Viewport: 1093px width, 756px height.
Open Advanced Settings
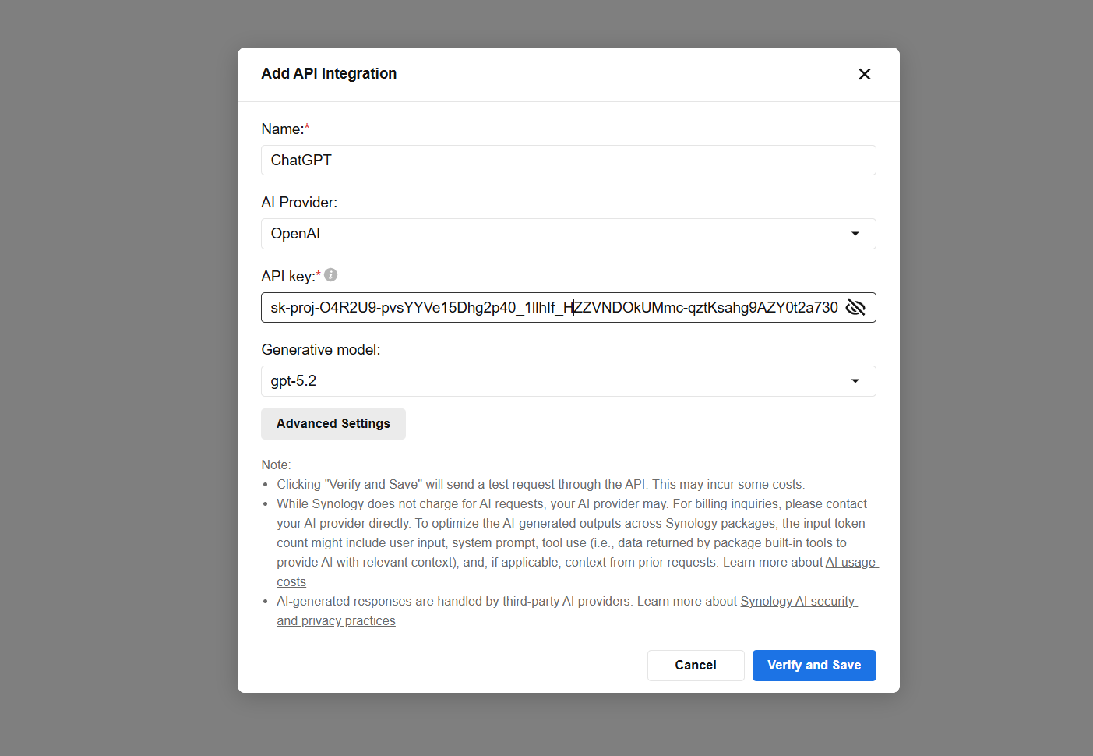(333, 424)
